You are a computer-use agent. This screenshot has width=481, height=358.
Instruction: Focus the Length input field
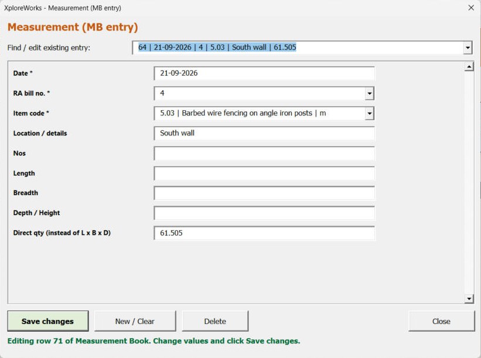(264, 173)
